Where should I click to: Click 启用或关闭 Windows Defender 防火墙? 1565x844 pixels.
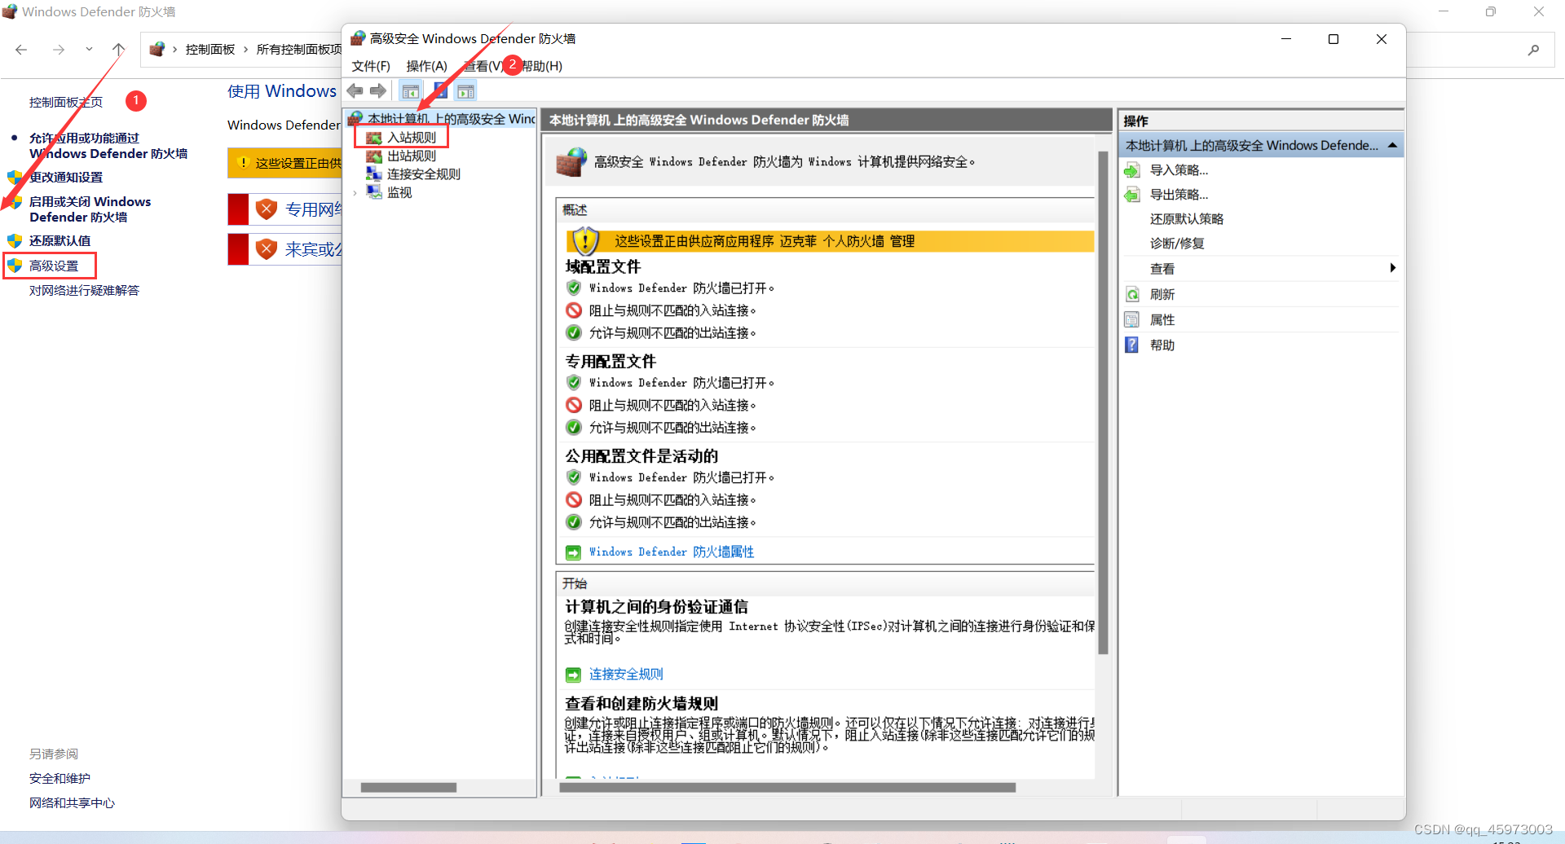tap(90, 209)
